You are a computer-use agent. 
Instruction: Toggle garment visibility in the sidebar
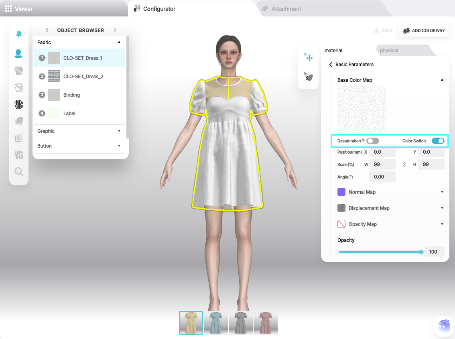[19, 71]
